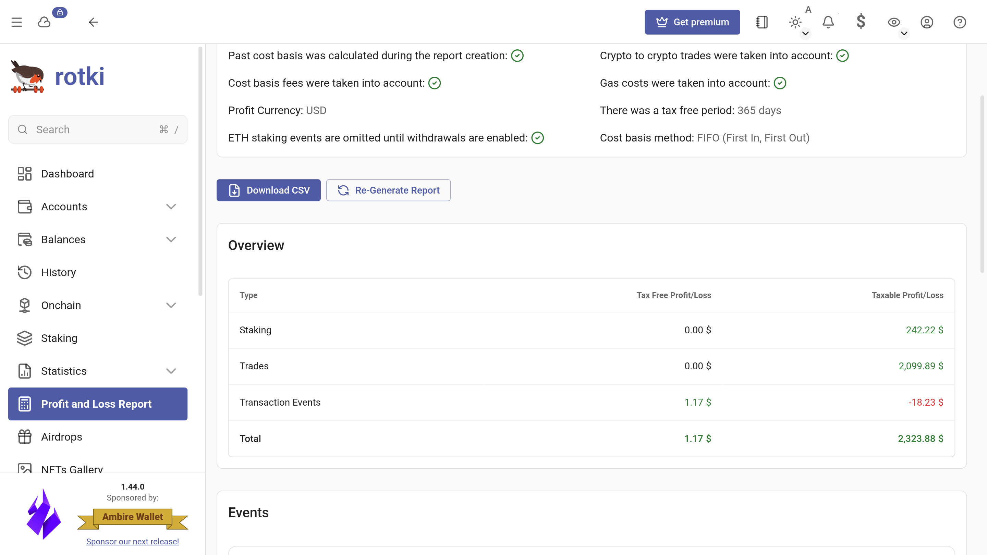Open the theme sun icon
The height and width of the screenshot is (555, 987).
coord(795,22)
